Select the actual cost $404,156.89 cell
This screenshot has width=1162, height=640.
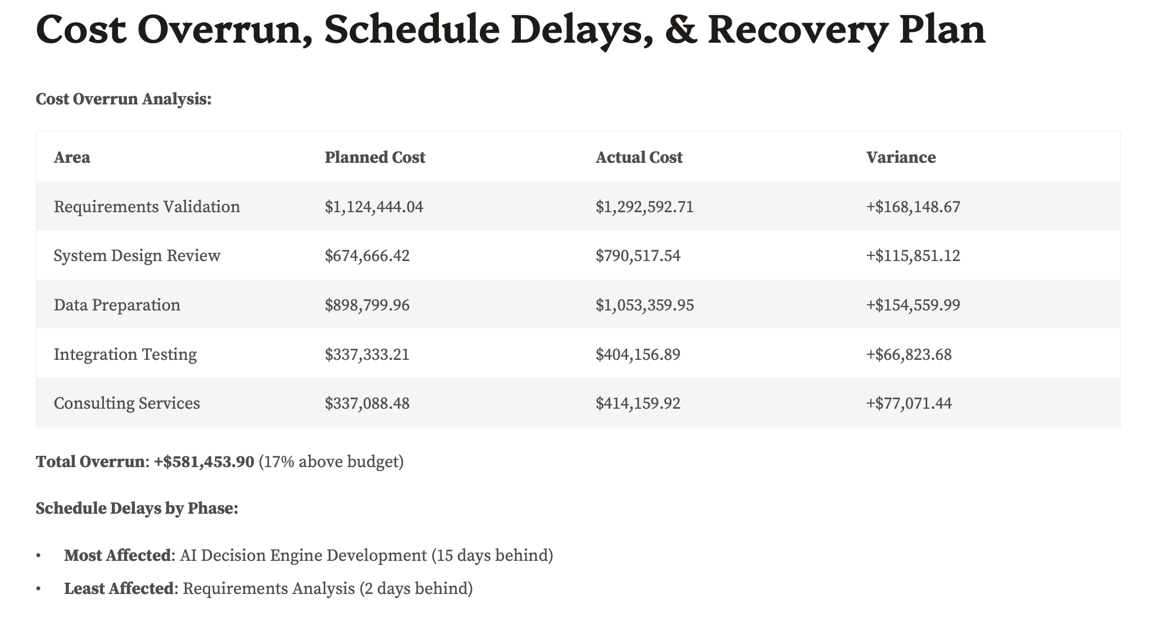coord(638,354)
